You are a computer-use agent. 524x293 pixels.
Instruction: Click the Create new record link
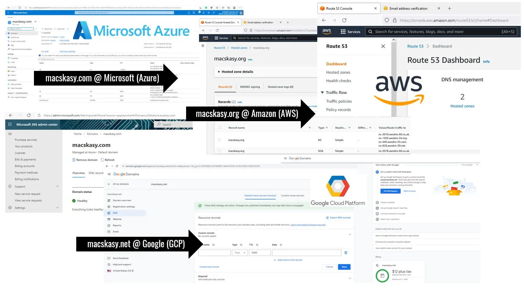[209, 267]
